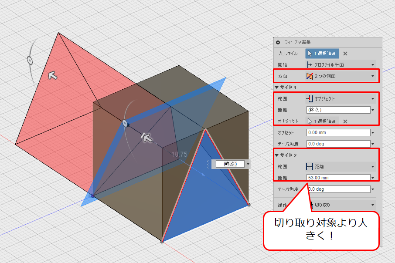Open the 開始 プロファイル平面 dropdown
The width and height of the screenshot is (395, 263).
pyautogui.click(x=341, y=65)
